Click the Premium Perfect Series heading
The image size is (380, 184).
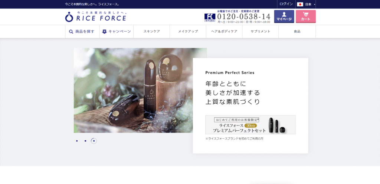[230, 73]
